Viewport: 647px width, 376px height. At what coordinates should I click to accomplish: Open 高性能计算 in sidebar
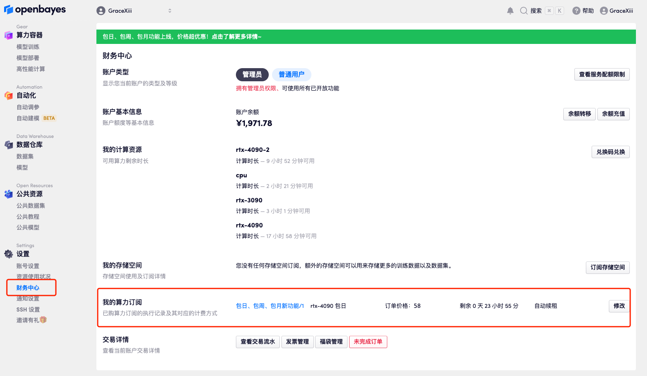point(31,69)
